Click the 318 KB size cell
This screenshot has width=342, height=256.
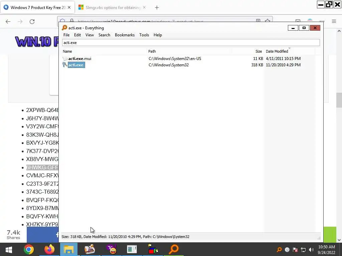tap(257, 65)
